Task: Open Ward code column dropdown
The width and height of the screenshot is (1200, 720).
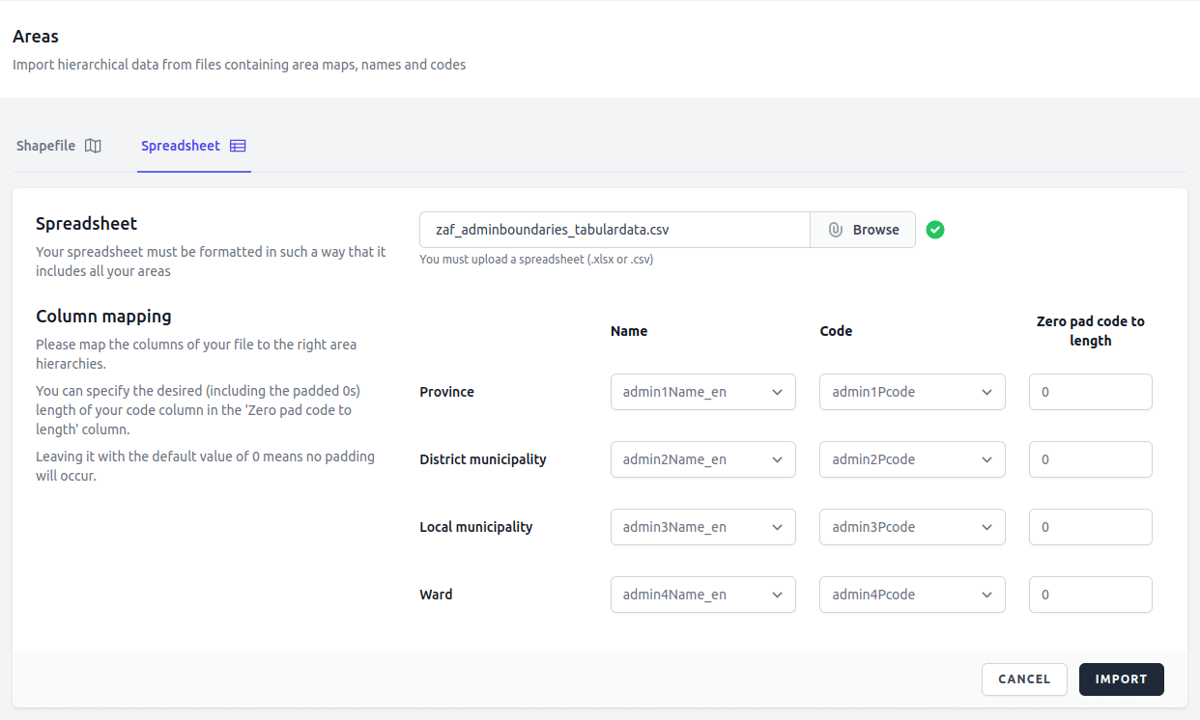Action: tap(912, 595)
